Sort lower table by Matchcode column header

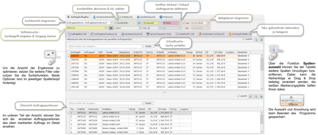coord(95,109)
